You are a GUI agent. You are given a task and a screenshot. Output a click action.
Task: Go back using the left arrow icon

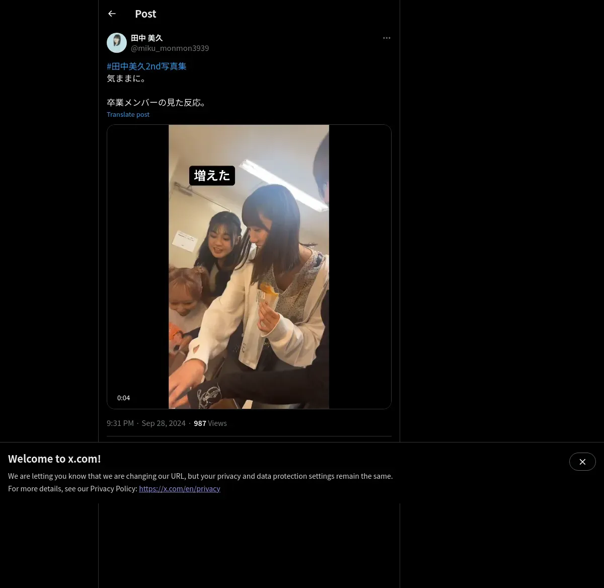tap(112, 14)
